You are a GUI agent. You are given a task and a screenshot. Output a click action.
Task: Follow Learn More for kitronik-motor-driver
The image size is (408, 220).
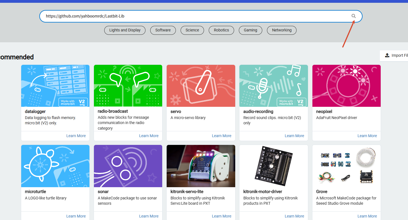point(294,216)
